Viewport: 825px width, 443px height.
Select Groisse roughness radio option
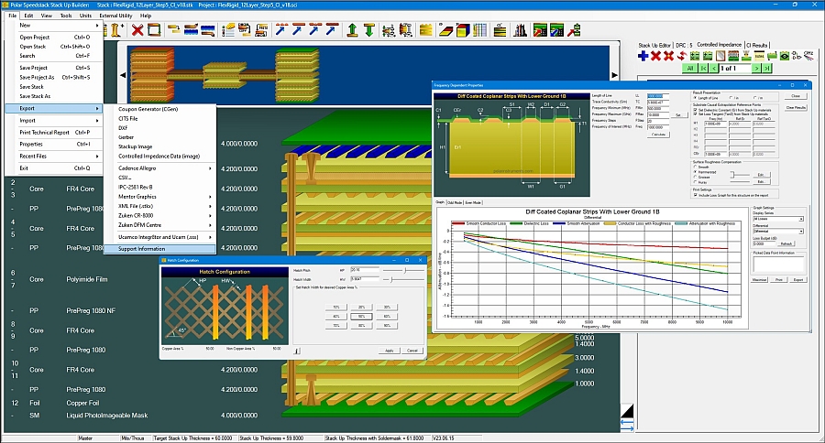[695, 177]
